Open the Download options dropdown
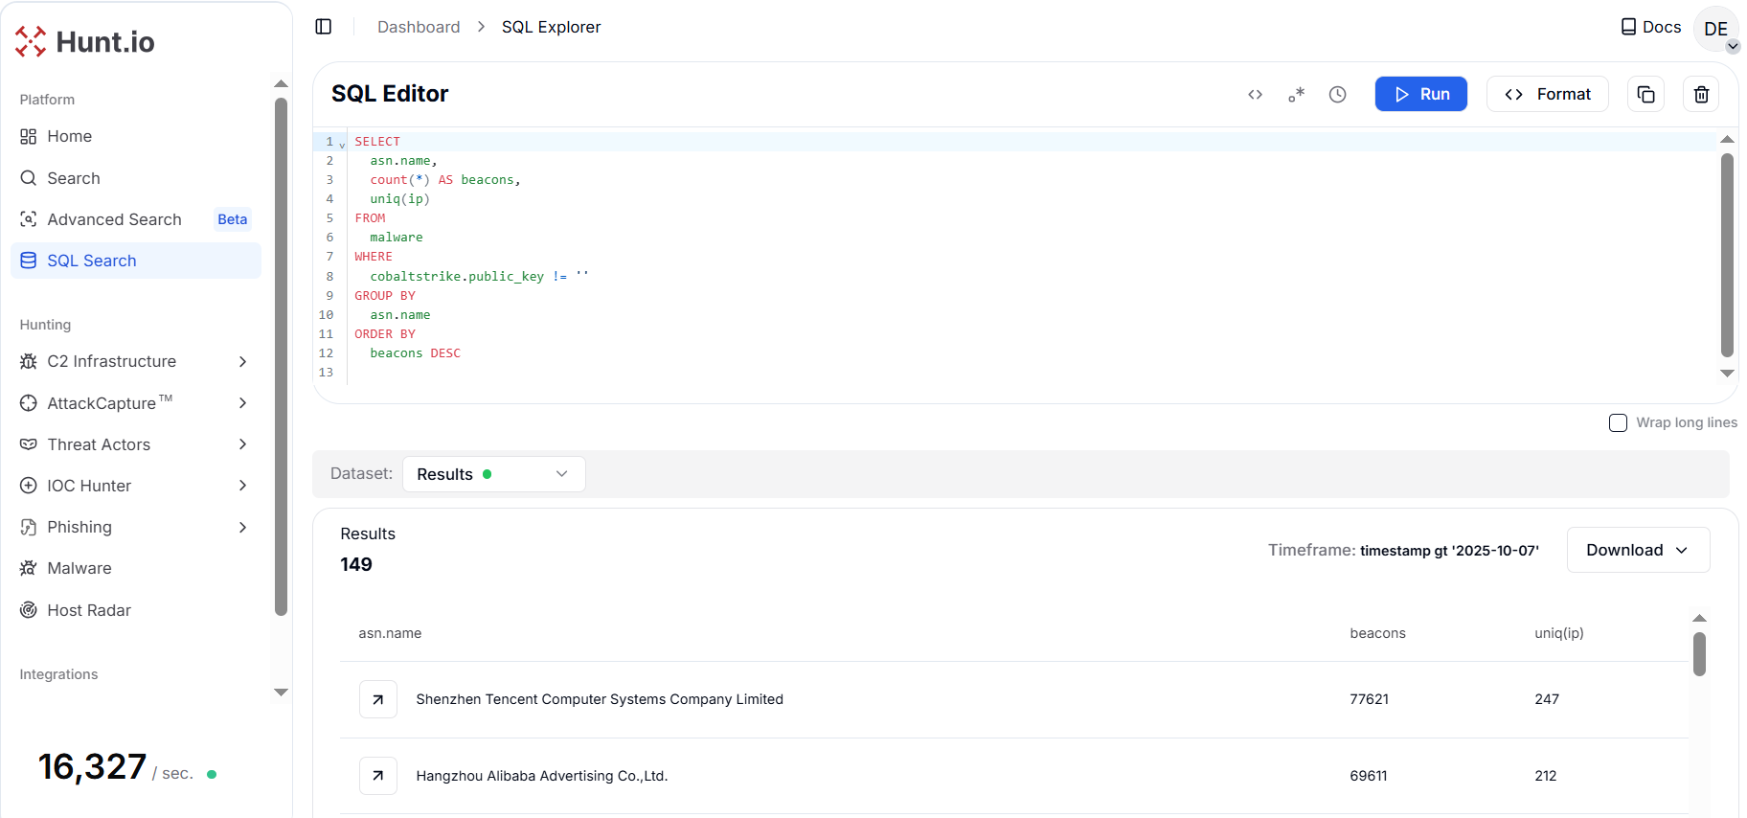1747x818 pixels. tap(1638, 550)
